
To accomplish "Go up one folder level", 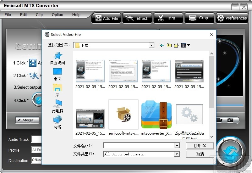I will [169, 45].
